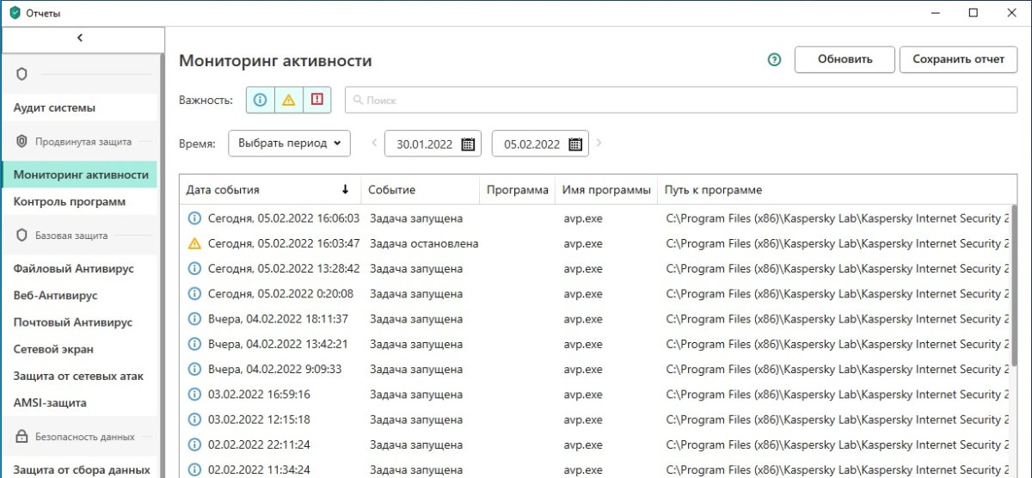The width and height of the screenshot is (1032, 478).
Task: Open calendar picker for end date 05.02.2022
Action: [x=575, y=144]
